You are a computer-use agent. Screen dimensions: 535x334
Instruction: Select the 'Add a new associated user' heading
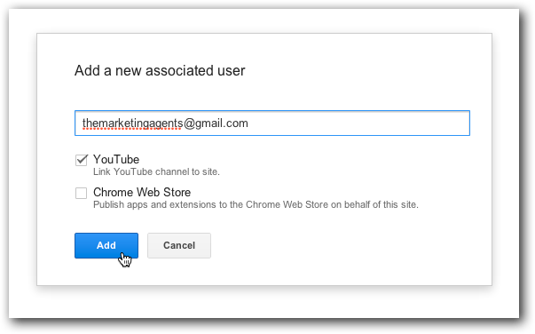pyautogui.click(x=160, y=71)
